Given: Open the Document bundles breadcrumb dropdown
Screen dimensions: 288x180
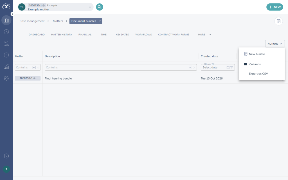Looking at the screenshot, I should tap(86, 21).
